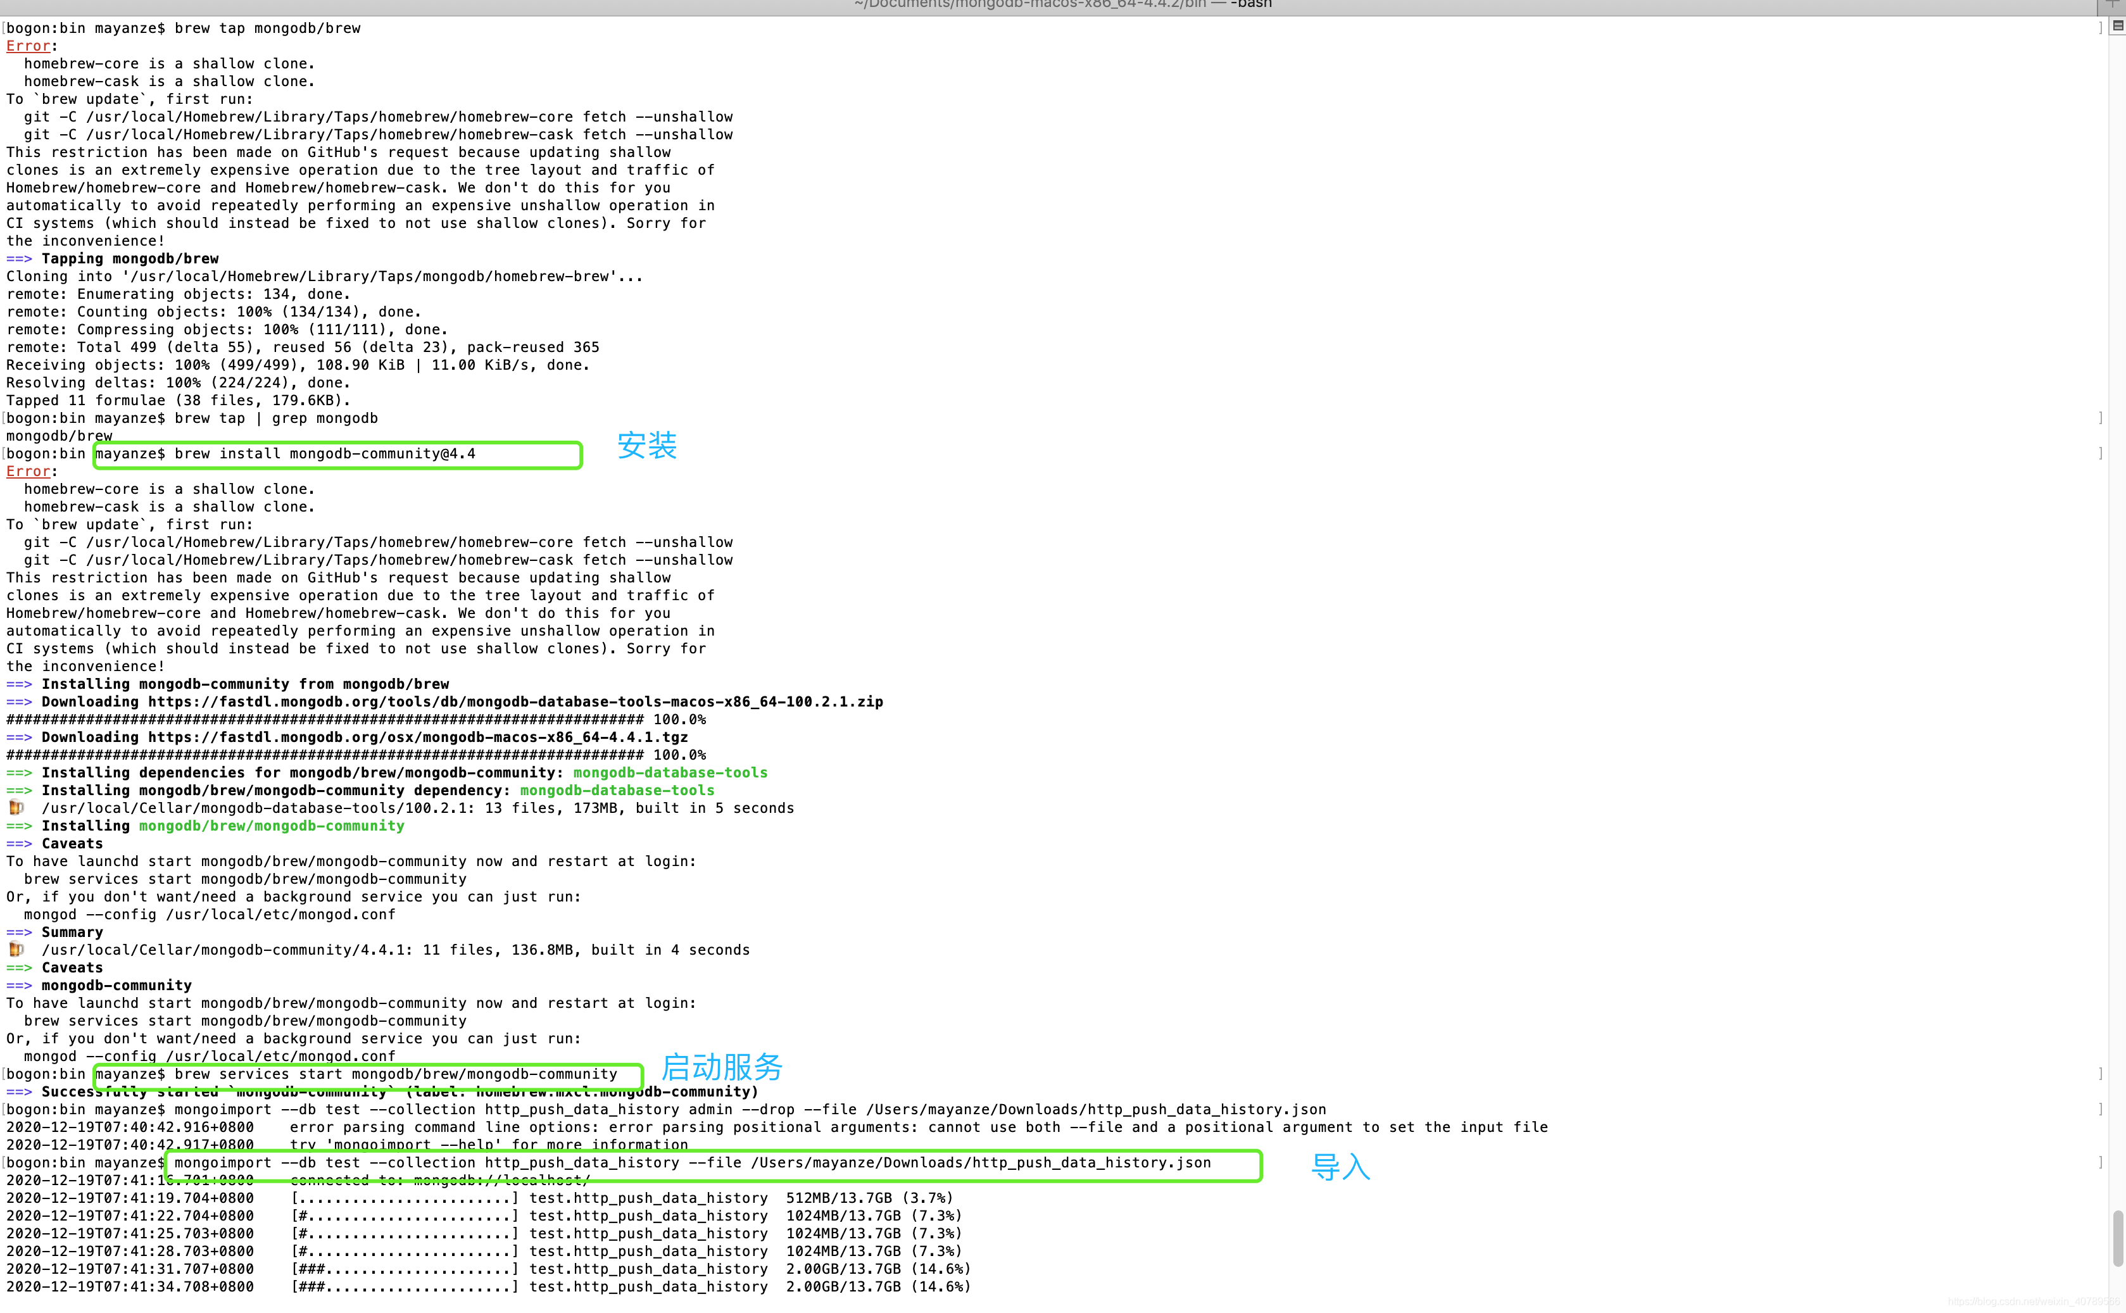
Task: Click the beer mug next to mongodb-community/4.4.1 path
Action: (x=16, y=949)
